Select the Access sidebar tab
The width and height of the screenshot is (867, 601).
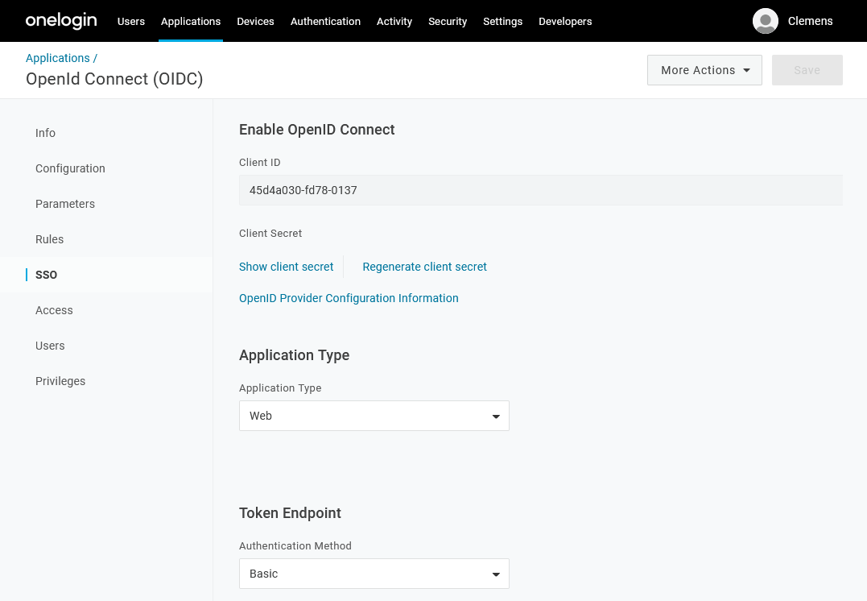point(54,310)
